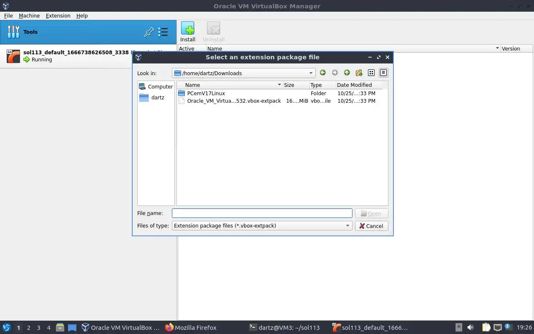The image size is (534, 334).
Task: Click the Tools label in left panel
Action: click(30, 32)
